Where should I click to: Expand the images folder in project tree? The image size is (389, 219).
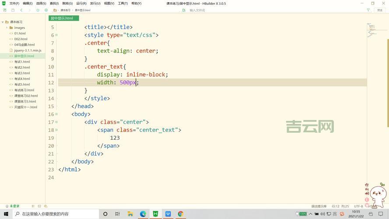click(7, 28)
